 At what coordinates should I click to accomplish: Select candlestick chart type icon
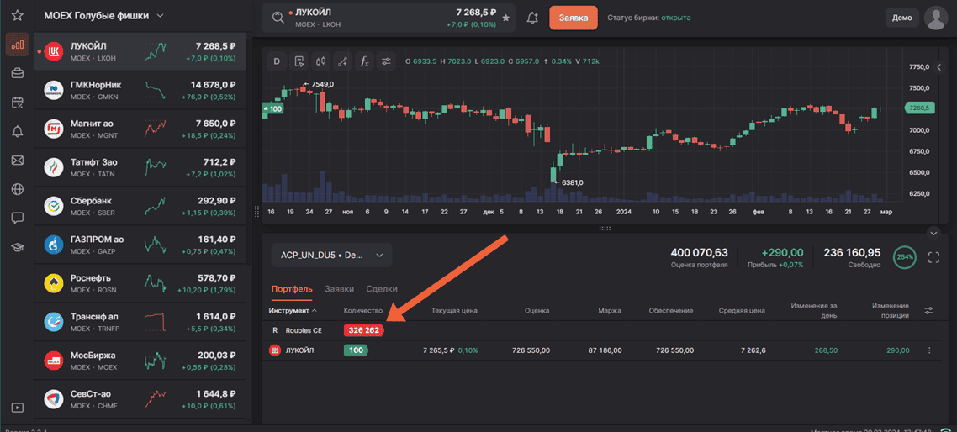click(321, 61)
